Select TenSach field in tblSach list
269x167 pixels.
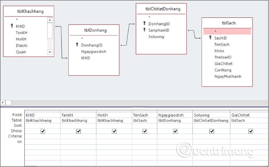[x=222, y=44]
